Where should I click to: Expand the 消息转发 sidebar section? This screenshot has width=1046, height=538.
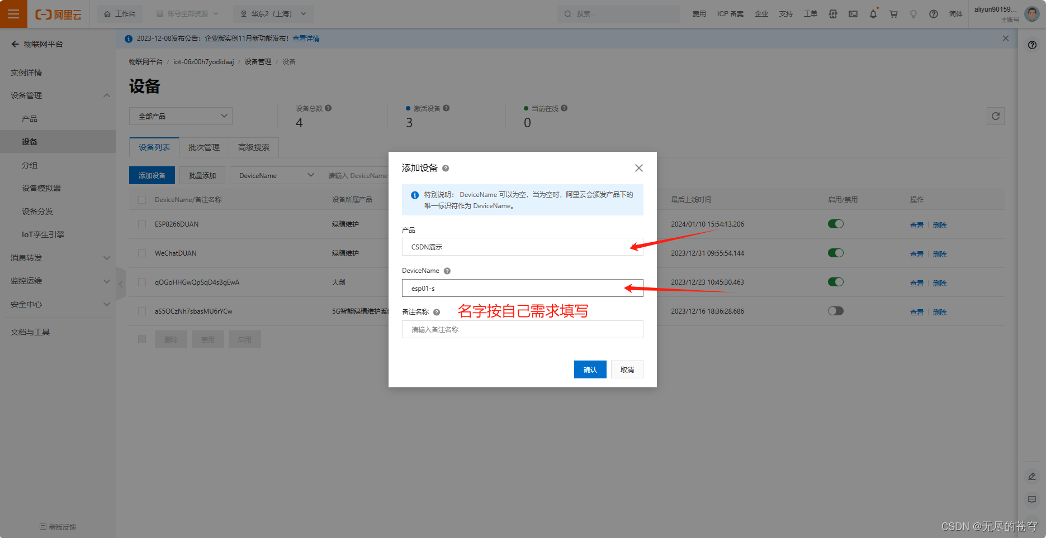(x=58, y=258)
